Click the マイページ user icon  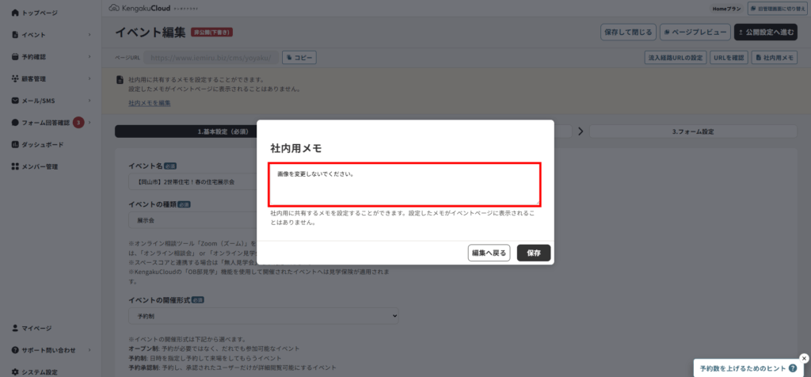coord(15,328)
